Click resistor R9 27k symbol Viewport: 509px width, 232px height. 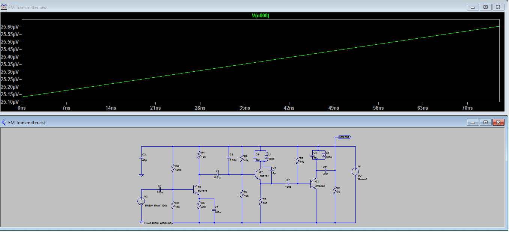click(x=298, y=160)
